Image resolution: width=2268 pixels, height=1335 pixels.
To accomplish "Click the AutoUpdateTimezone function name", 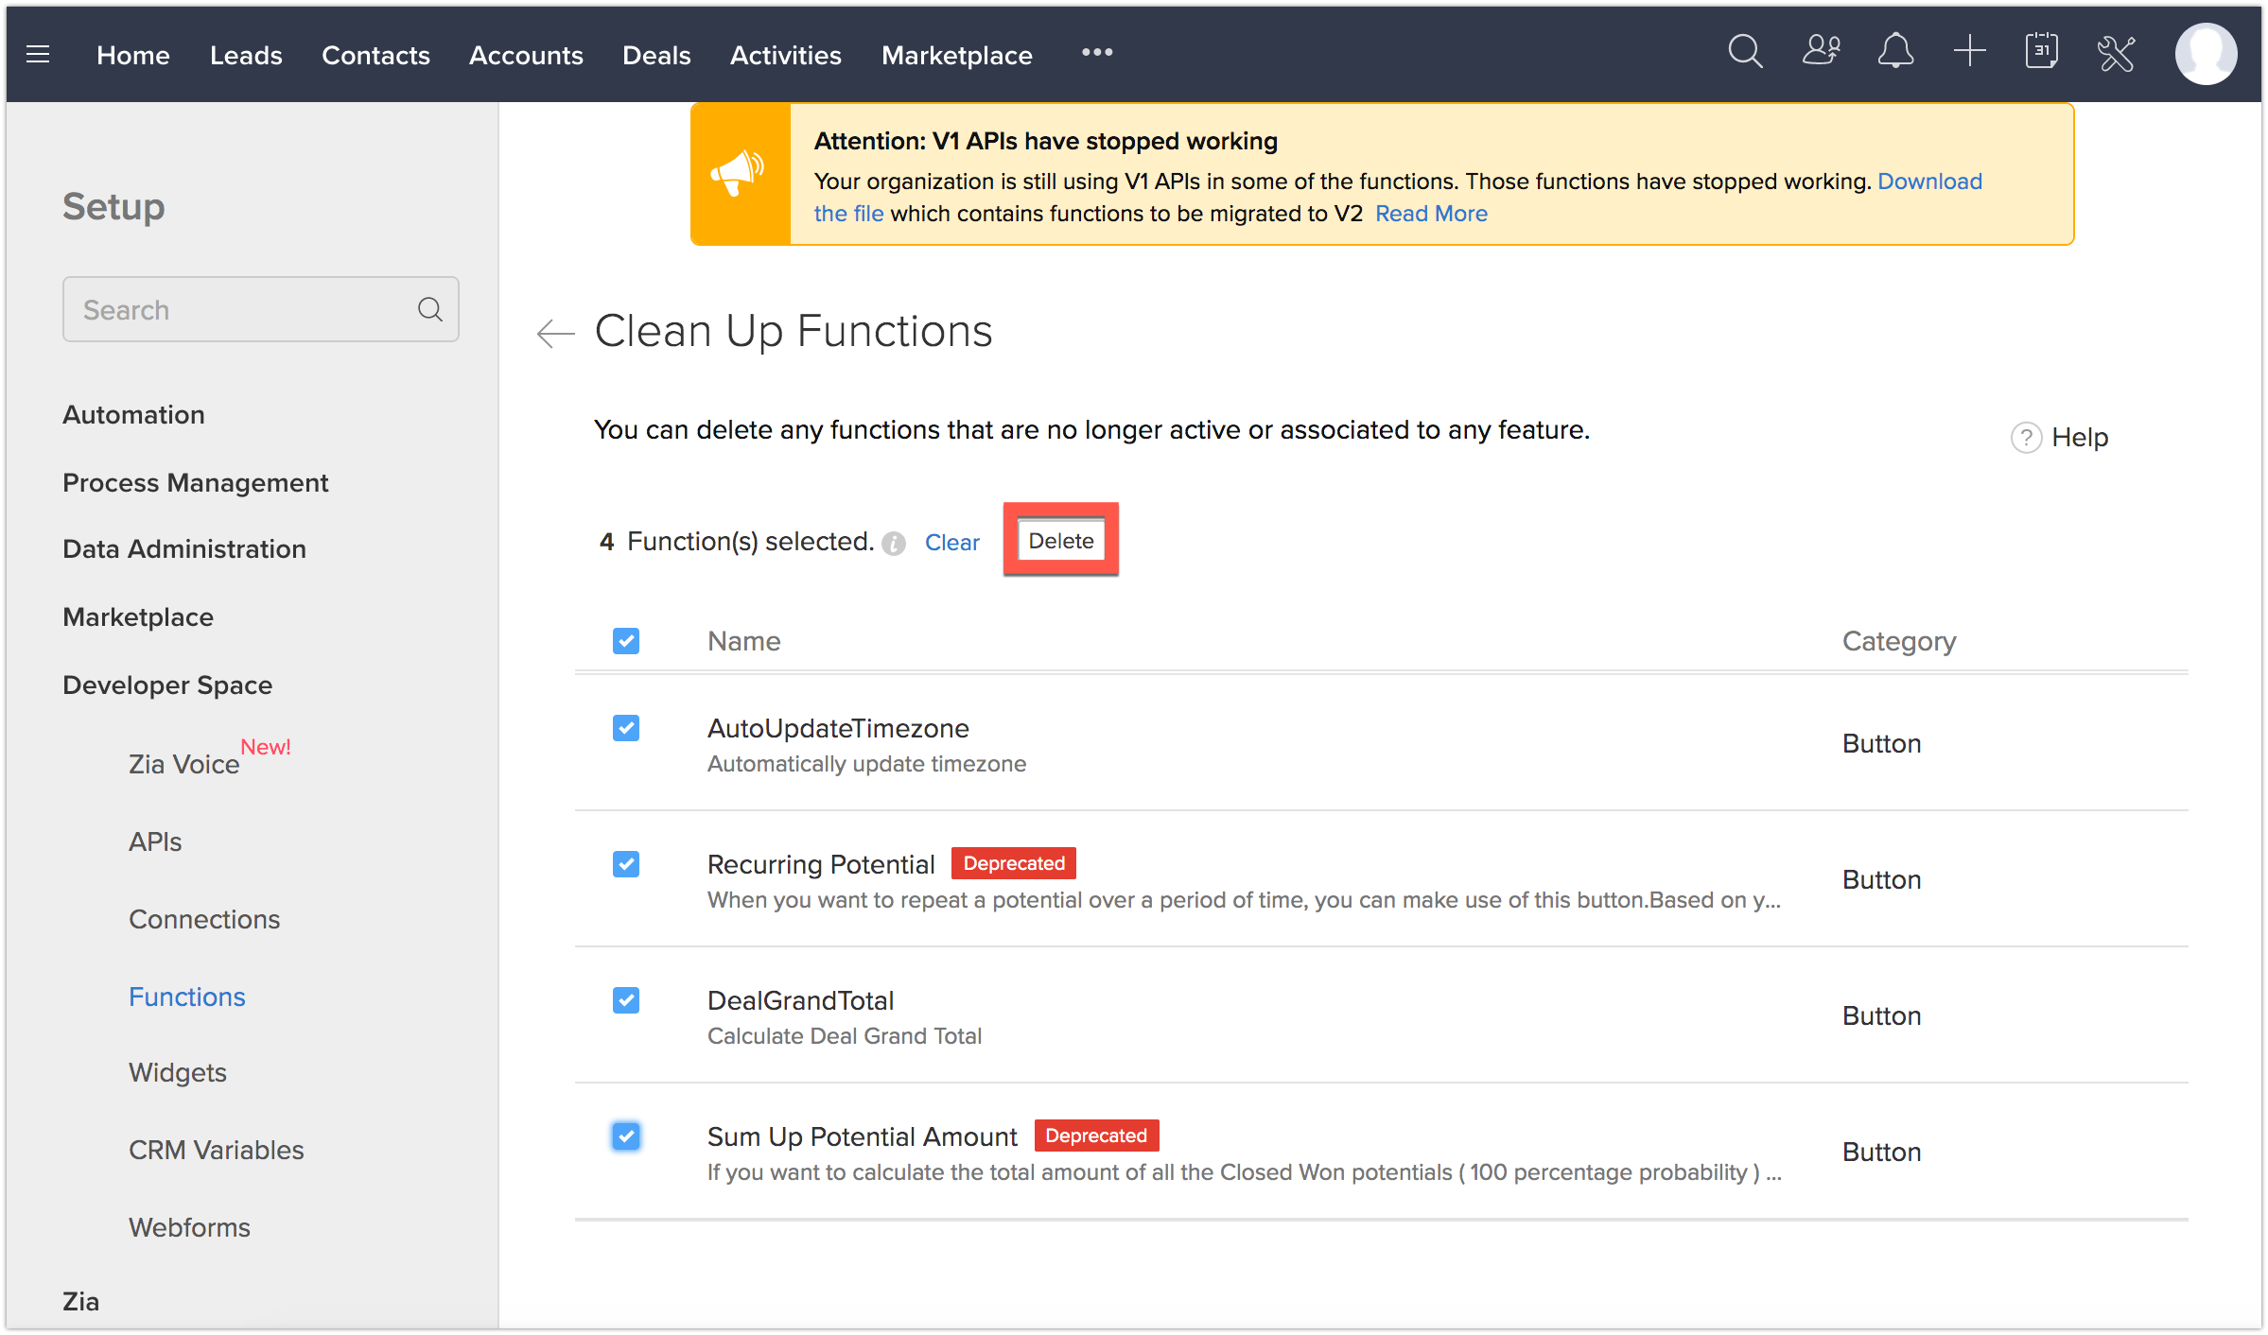I will pos(838,728).
